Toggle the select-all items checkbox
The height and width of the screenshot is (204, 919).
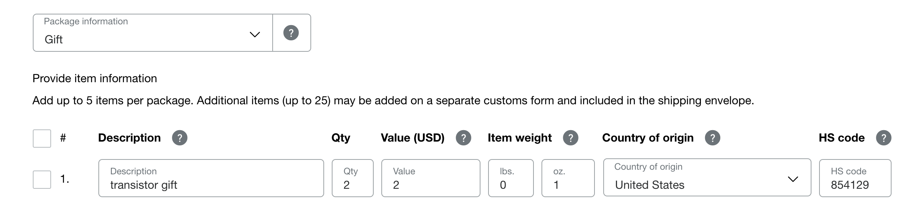click(x=42, y=139)
